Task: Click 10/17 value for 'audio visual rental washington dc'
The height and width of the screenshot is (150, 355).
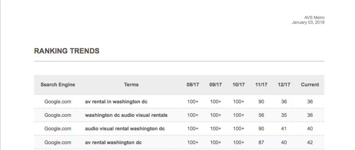Action: point(239,129)
